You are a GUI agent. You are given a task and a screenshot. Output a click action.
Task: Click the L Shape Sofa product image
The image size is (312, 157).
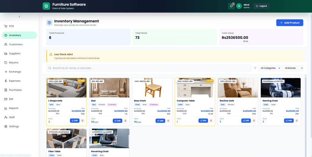66,88
